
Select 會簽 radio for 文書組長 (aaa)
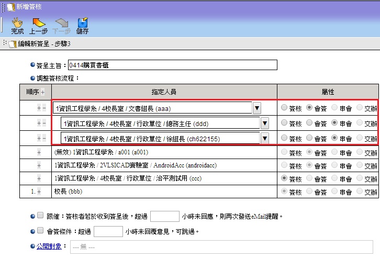[x=309, y=107]
